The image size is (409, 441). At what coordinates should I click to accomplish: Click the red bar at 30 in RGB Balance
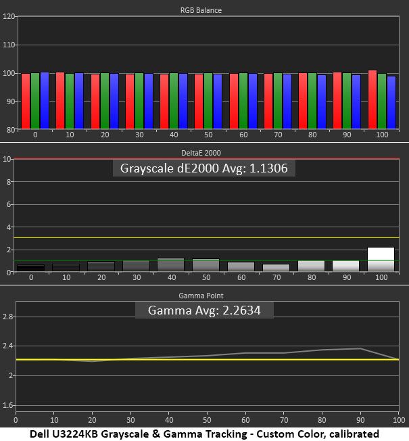tap(130, 101)
